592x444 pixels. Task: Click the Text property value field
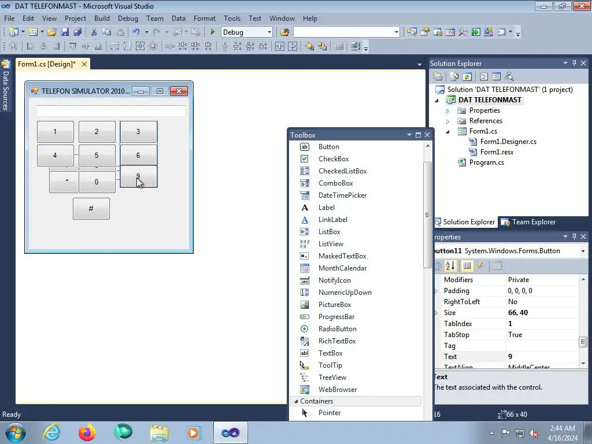pos(542,356)
